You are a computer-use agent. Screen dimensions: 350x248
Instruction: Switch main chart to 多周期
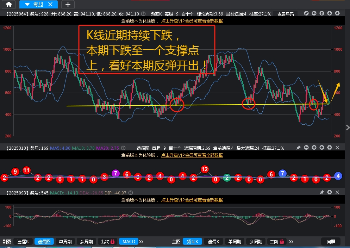(256, 241)
